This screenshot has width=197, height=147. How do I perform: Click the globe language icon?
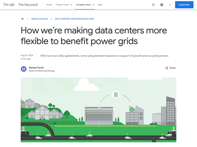[161, 5]
